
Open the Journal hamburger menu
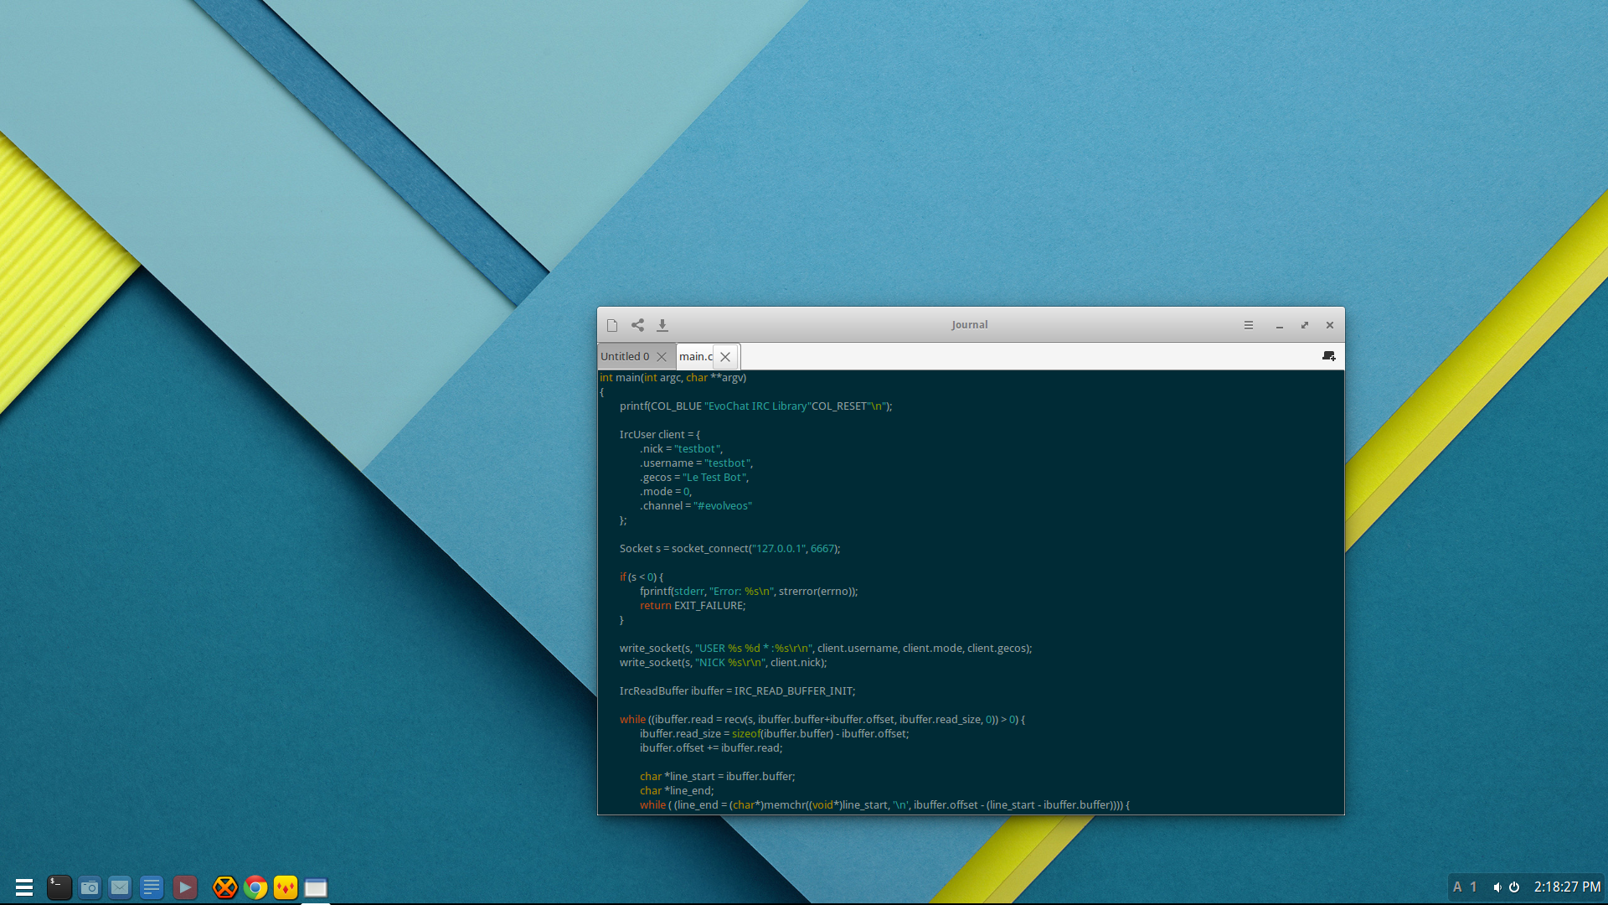1249,325
